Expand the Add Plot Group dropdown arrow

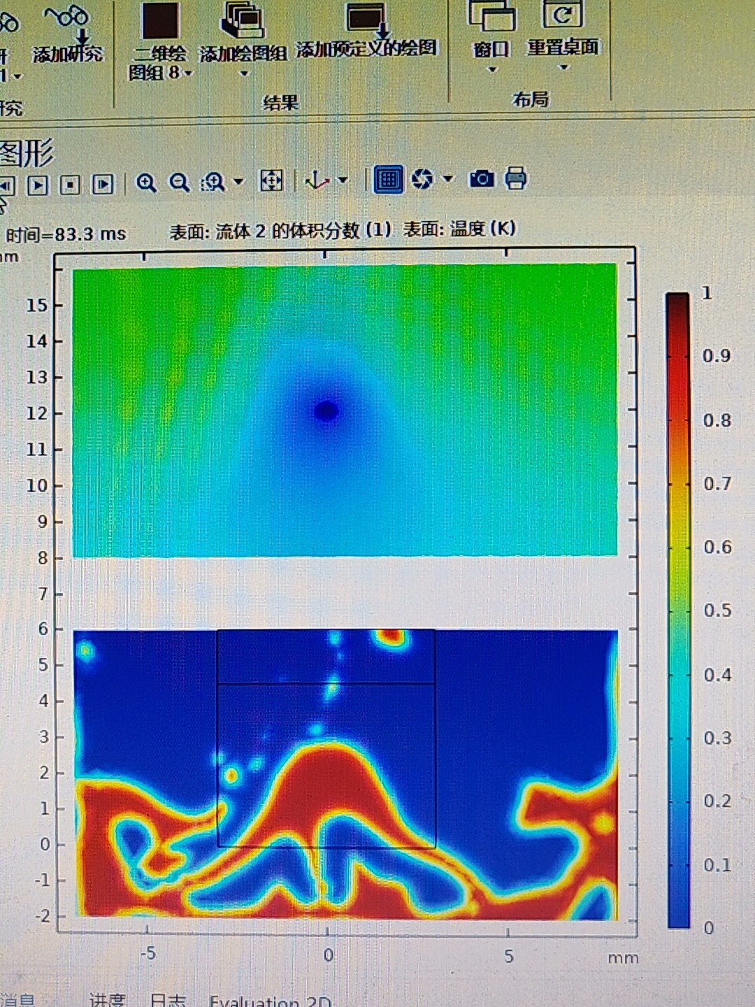(244, 73)
